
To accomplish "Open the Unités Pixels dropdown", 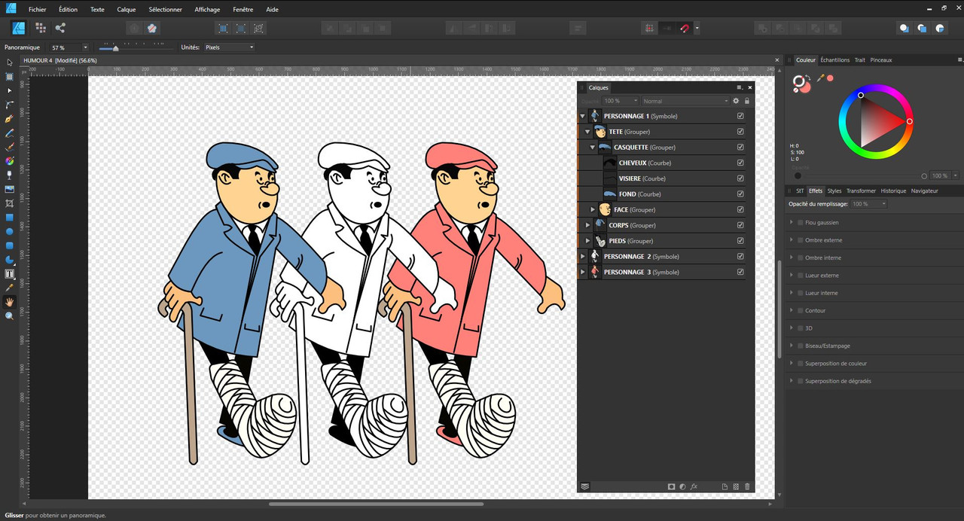I will tap(229, 47).
